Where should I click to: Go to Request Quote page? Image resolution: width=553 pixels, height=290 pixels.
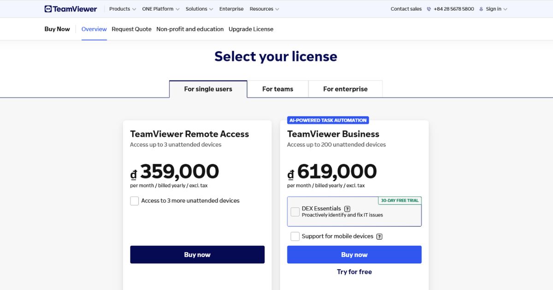pyautogui.click(x=131, y=29)
